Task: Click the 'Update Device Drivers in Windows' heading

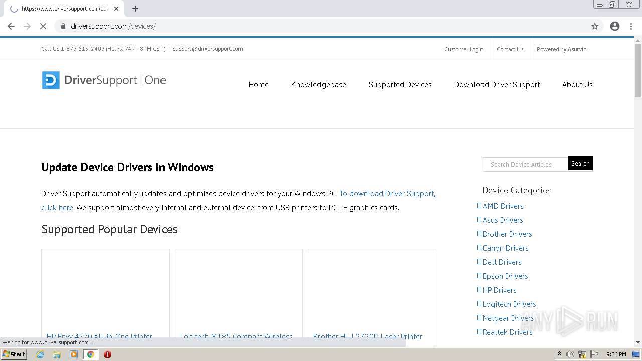Action: [x=127, y=167]
